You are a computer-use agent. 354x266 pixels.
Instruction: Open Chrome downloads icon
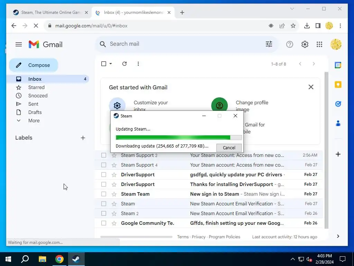[x=307, y=26]
